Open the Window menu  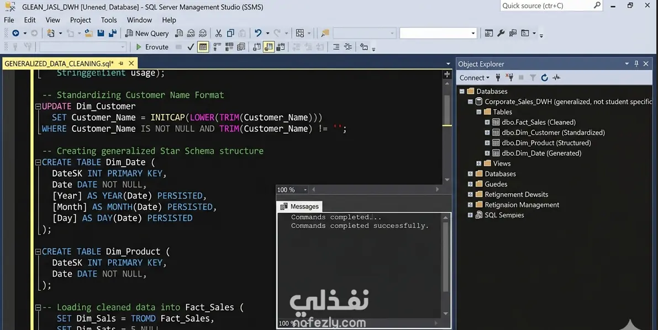coord(139,20)
